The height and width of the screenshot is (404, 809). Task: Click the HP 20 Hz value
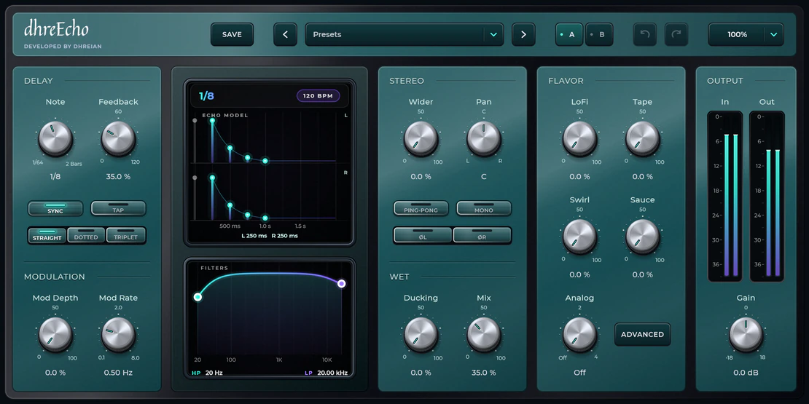click(207, 373)
